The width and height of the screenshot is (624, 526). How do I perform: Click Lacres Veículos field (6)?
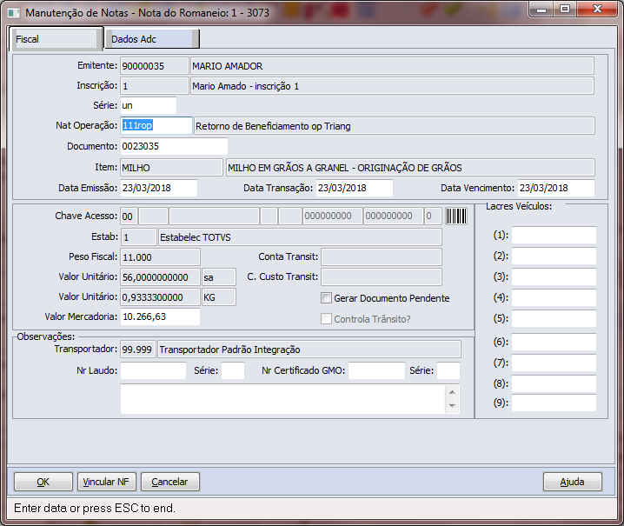point(554,342)
